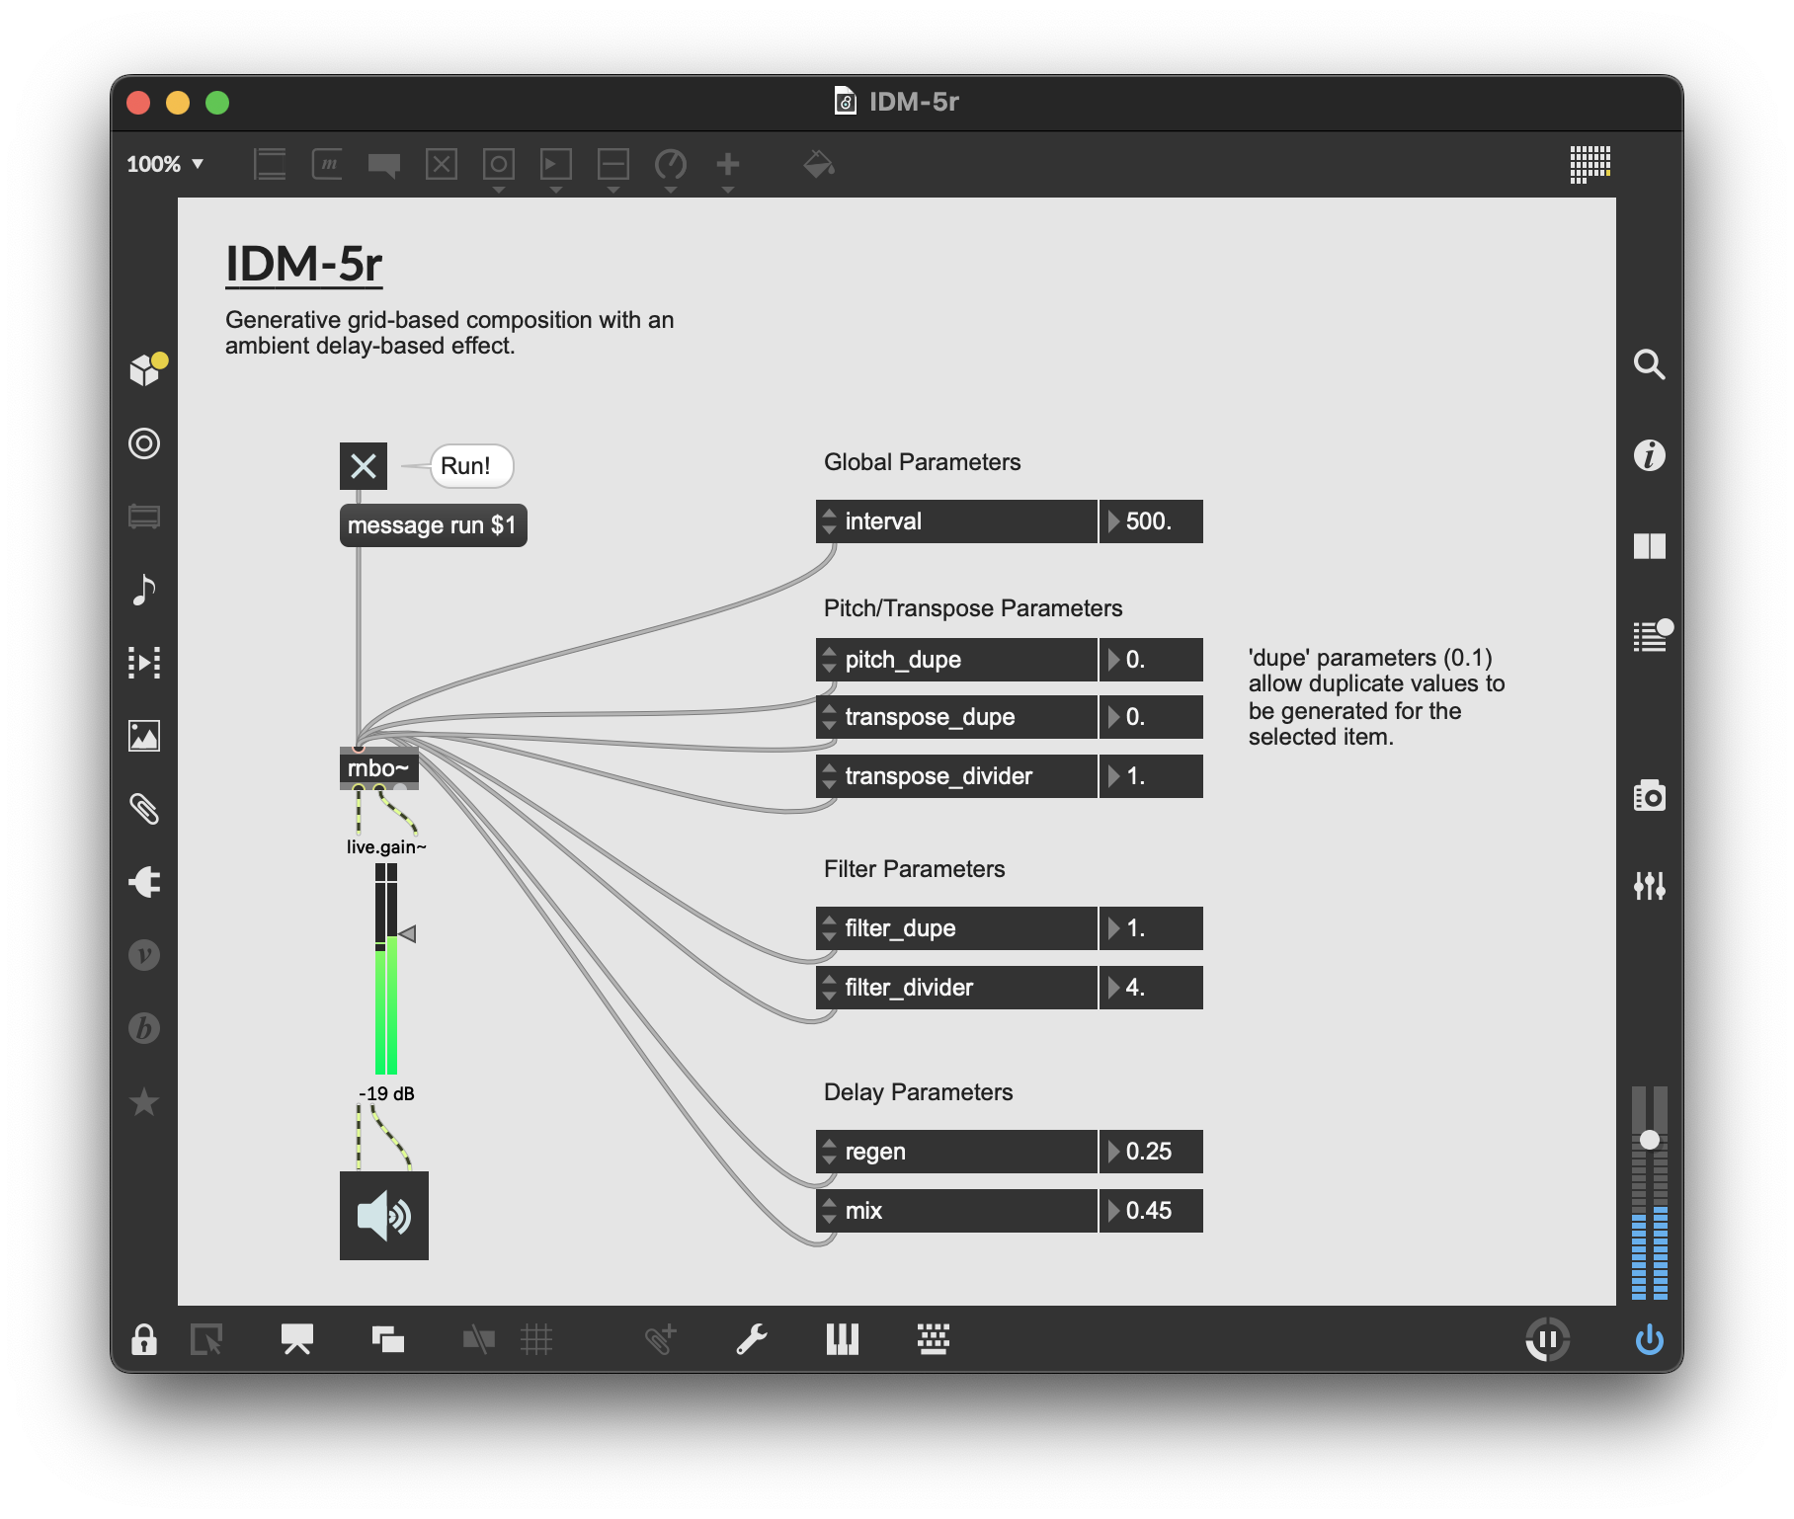Viewport: 1794px width, 1519px height.
Task: Open the search magnifier in right sidebar
Action: pos(1649,364)
